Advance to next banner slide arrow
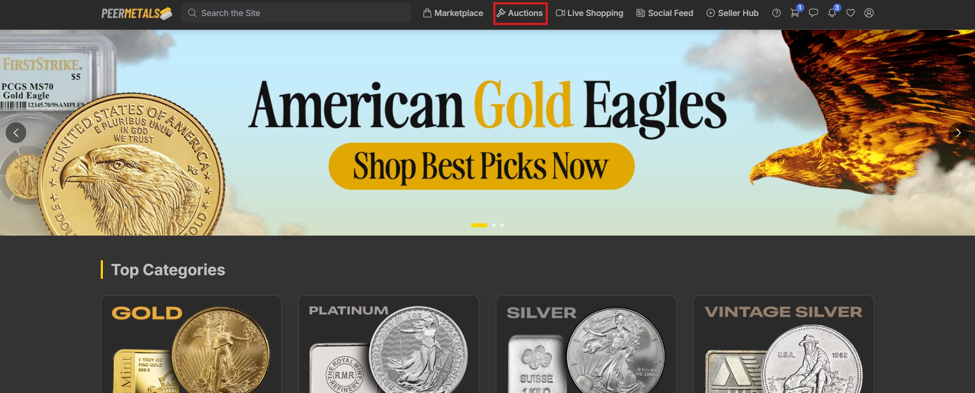Viewport: 975px width, 393px height. [x=959, y=133]
